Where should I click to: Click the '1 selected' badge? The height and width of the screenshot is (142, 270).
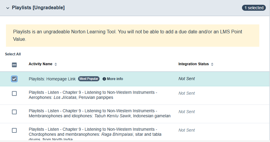coord(254,8)
